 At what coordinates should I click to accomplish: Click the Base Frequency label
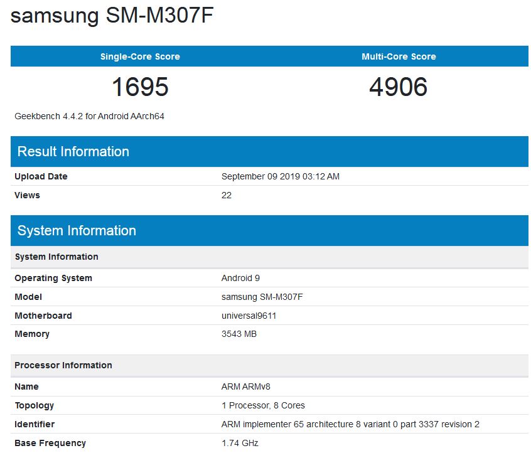[50, 443]
